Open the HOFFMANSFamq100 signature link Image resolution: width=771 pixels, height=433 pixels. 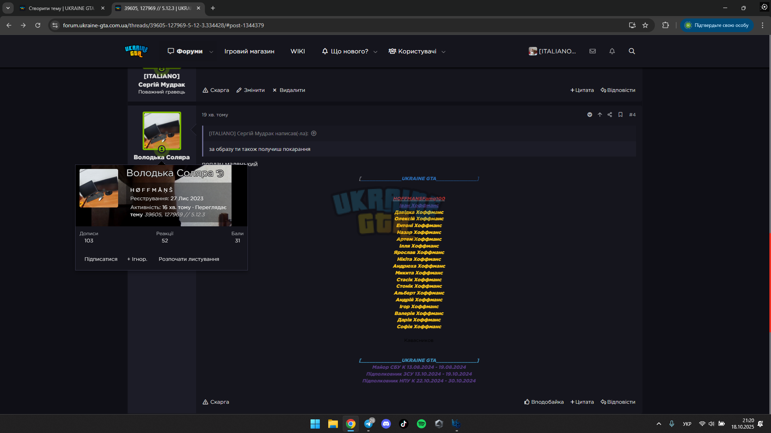pos(419,199)
